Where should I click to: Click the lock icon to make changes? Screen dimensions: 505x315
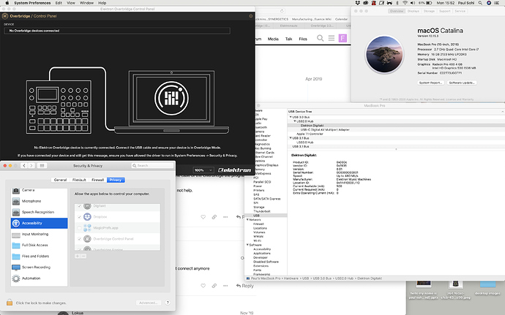tap(10, 303)
